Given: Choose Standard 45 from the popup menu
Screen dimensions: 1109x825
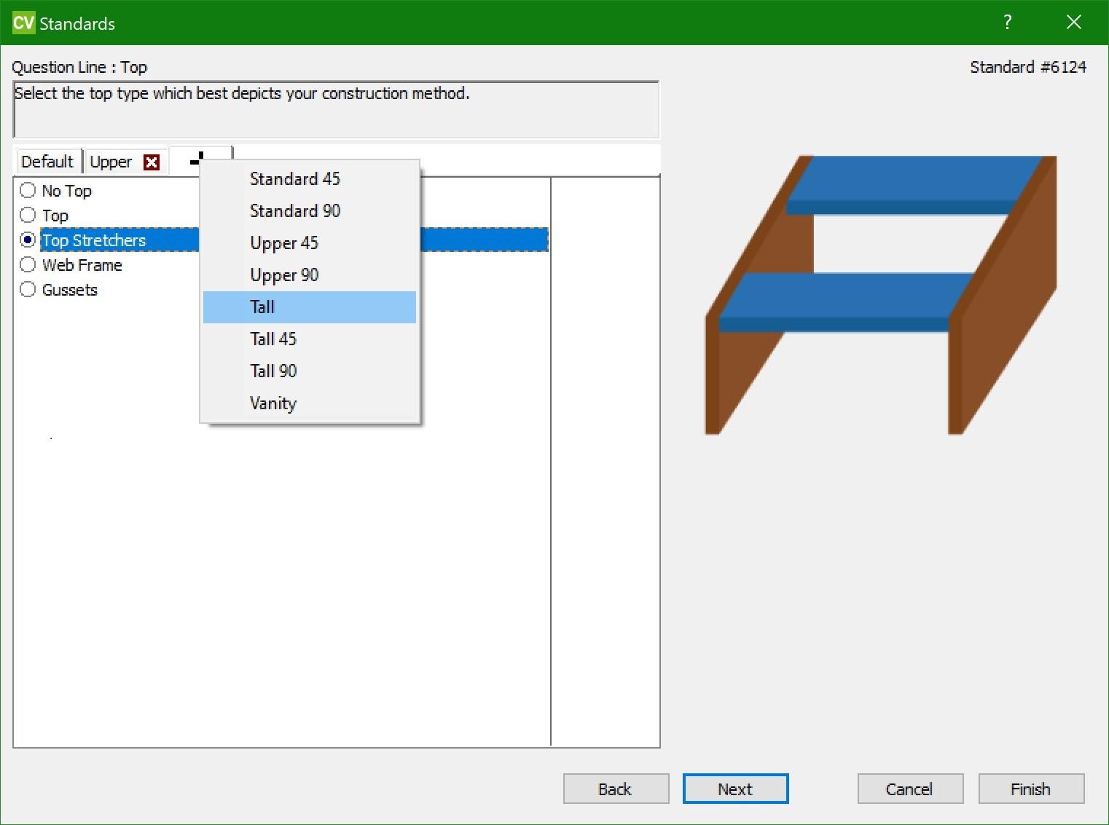Looking at the screenshot, I should pos(310,179).
